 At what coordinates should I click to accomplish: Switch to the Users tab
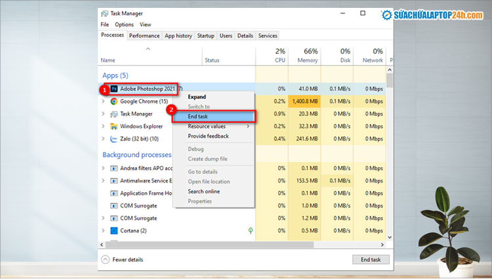tap(226, 35)
